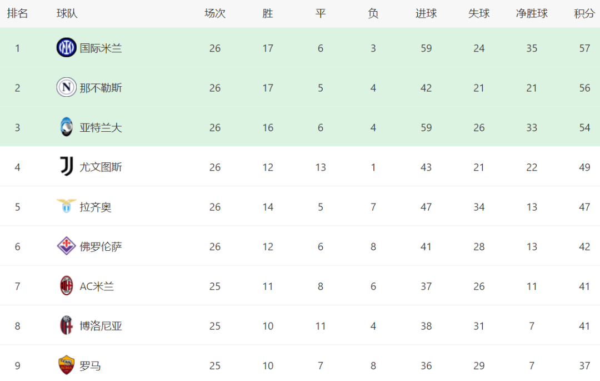The height and width of the screenshot is (381, 600).
Task: Click the Bologna club logo
Action: point(67,325)
